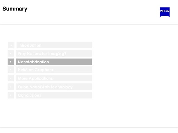178x133 pixels.
Task: Click the empty footer area below the bottom line
Action: coord(89,131)
